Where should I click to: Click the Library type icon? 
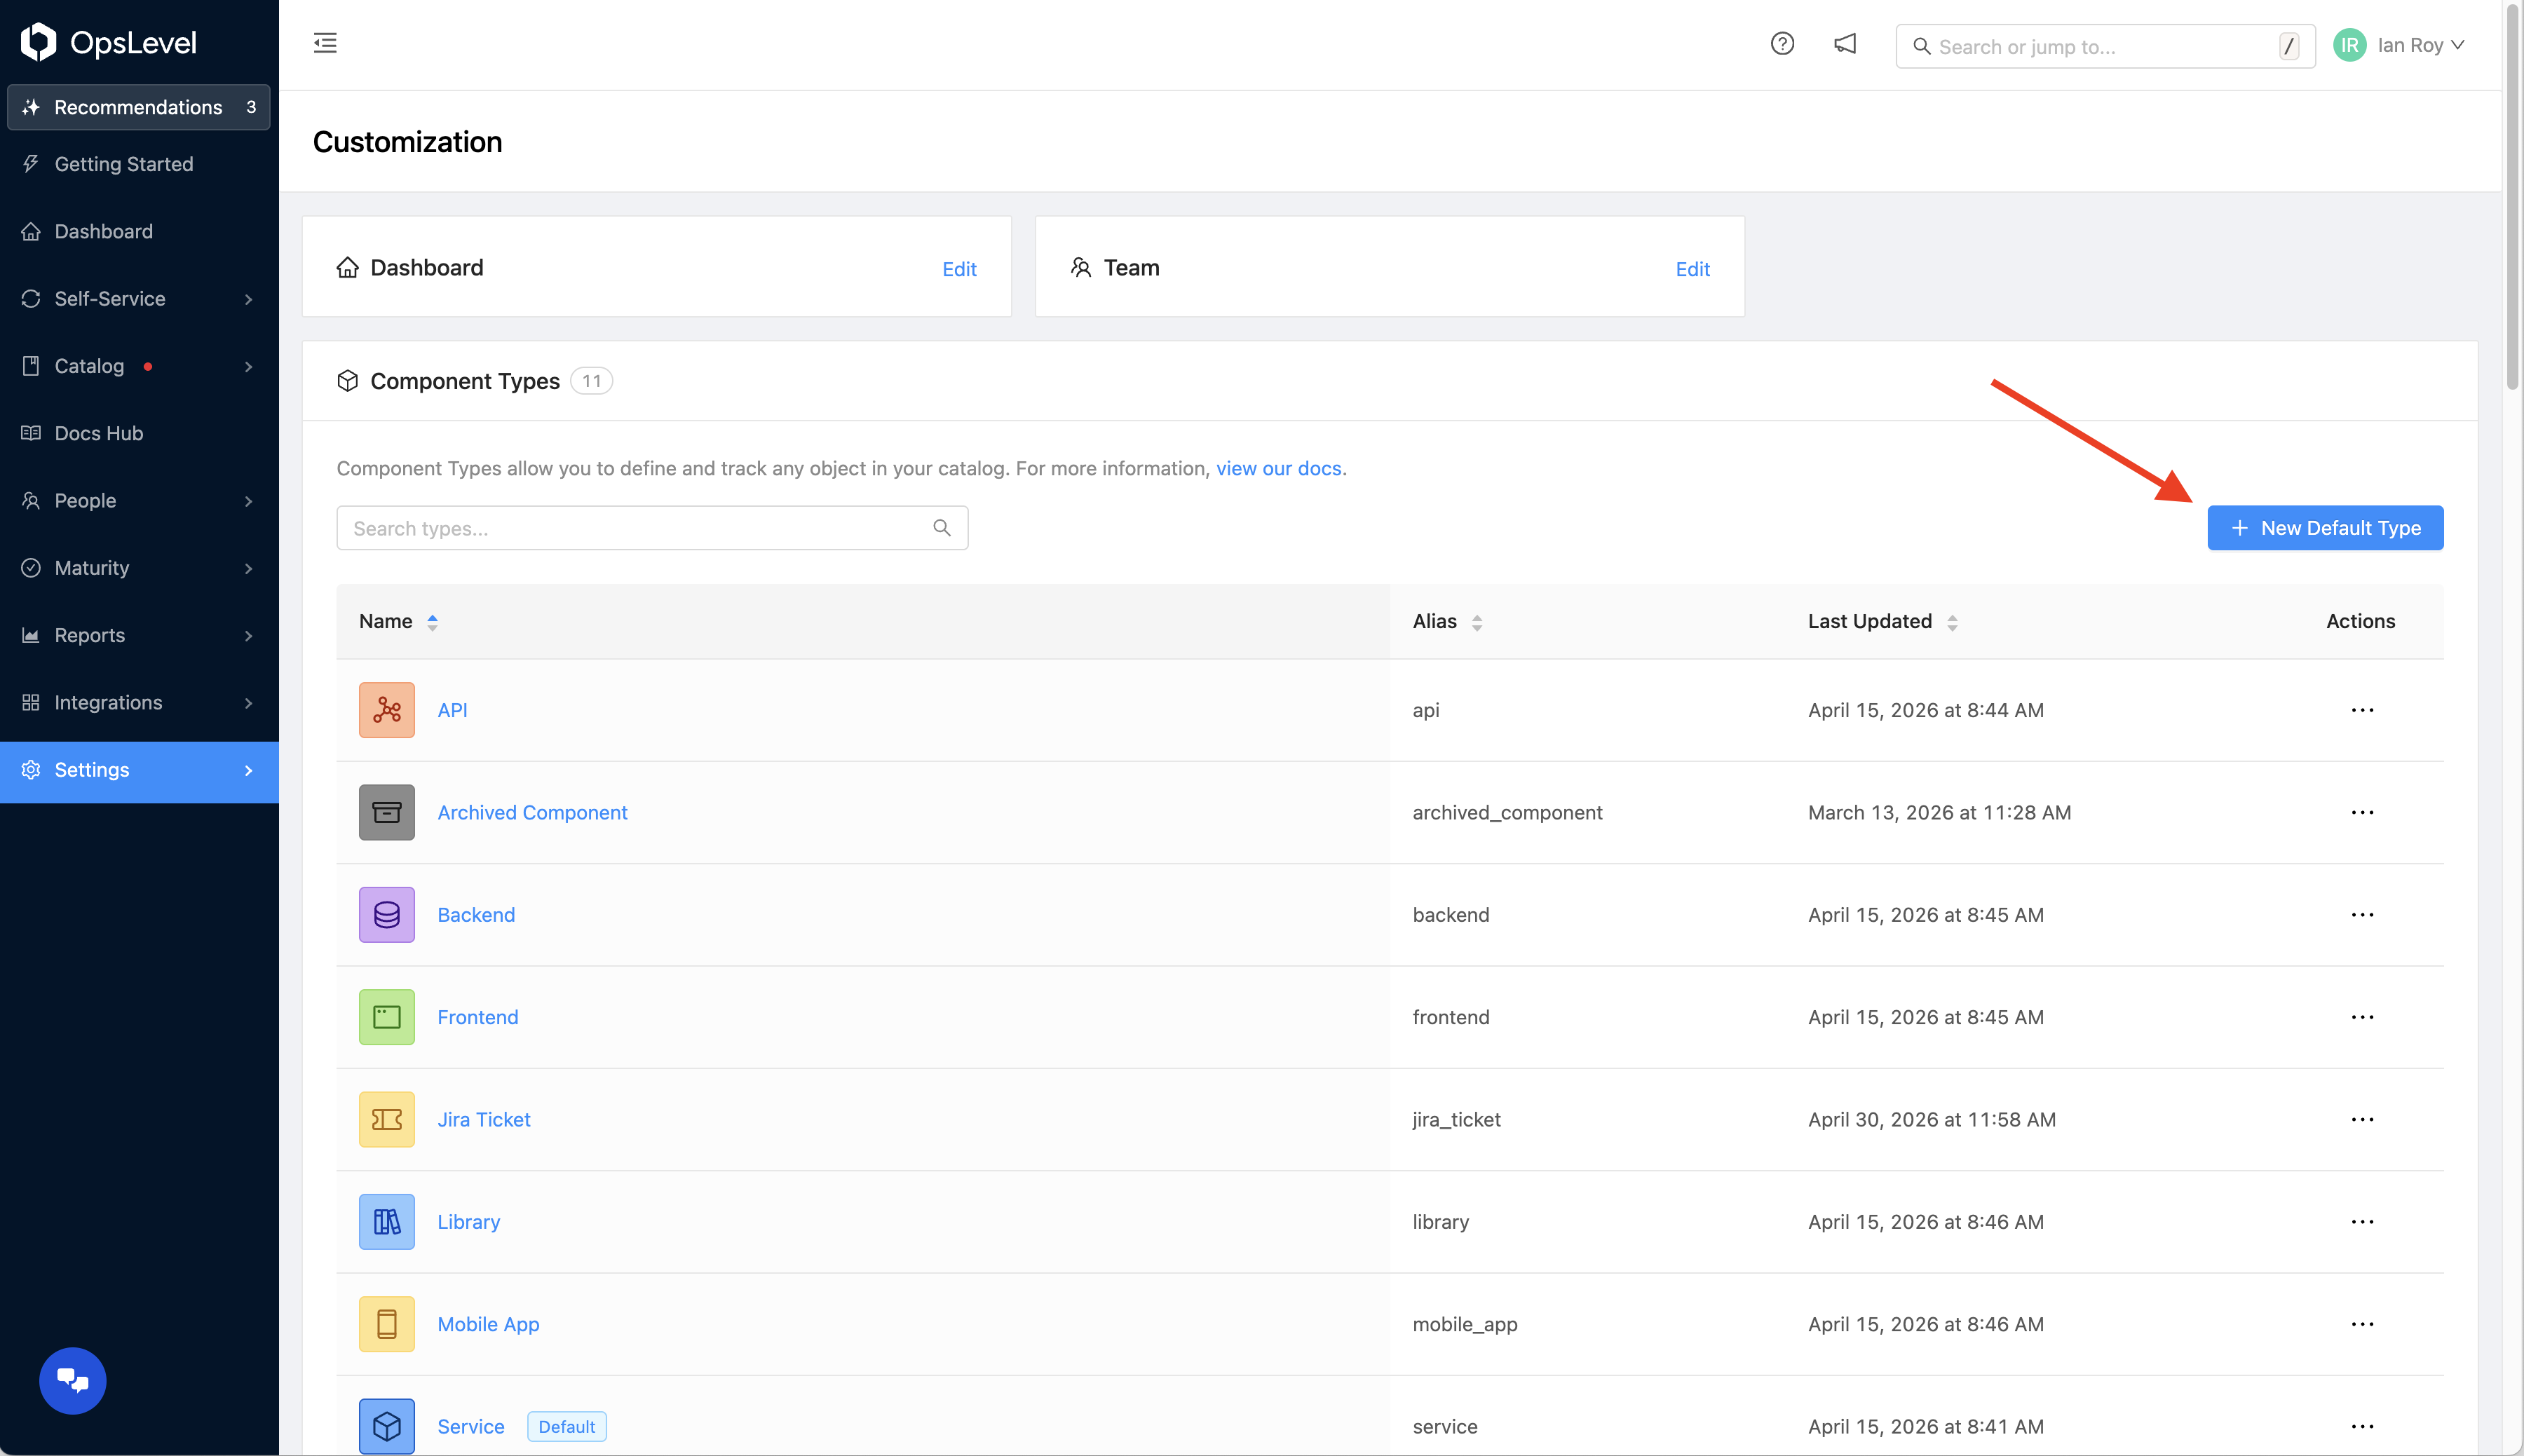pyautogui.click(x=387, y=1222)
